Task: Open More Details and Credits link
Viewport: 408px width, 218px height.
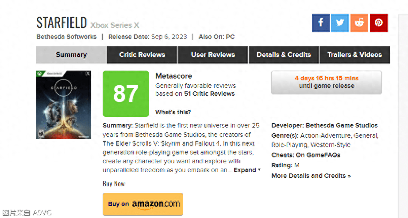Action: 311,176
